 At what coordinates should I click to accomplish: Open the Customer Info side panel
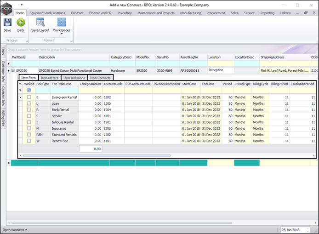pos(3,71)
